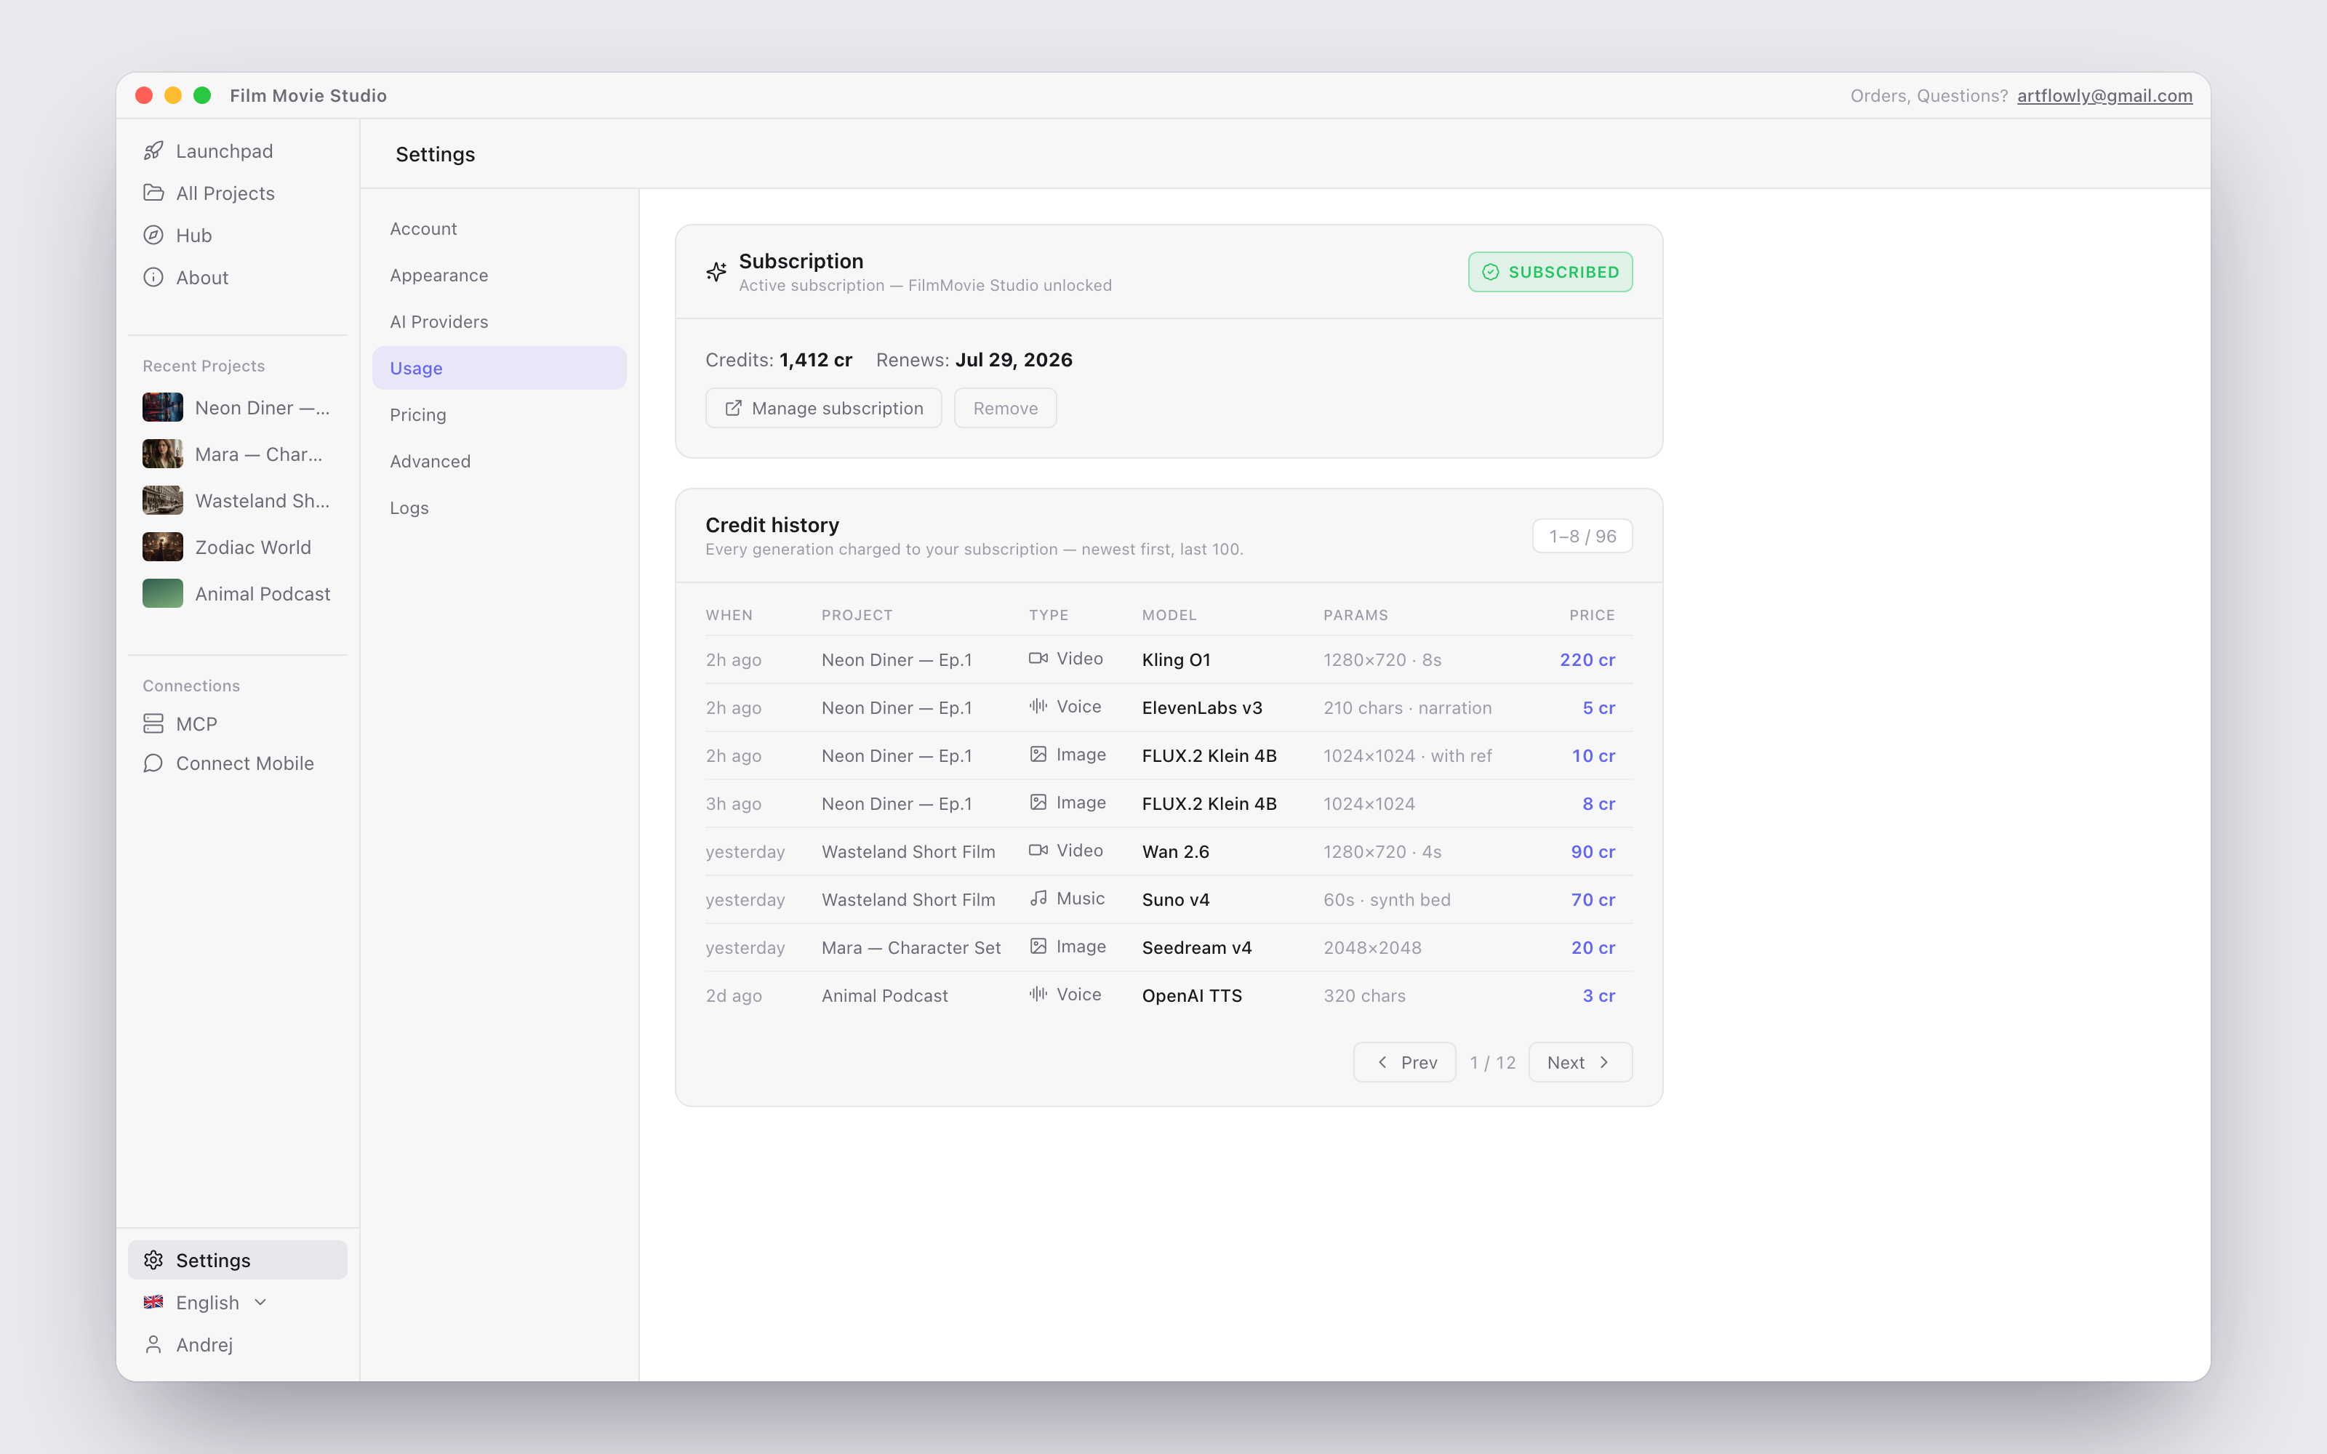The width and height of the screenshot is (2327, 1454).
Task: Click the Connect Mobile chat bubble icon
Action: pos(153,763)
